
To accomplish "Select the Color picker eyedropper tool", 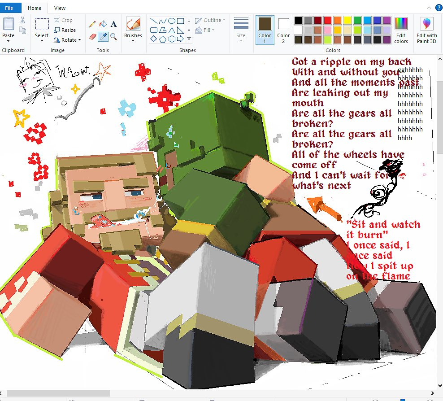I will click(103, 36).
